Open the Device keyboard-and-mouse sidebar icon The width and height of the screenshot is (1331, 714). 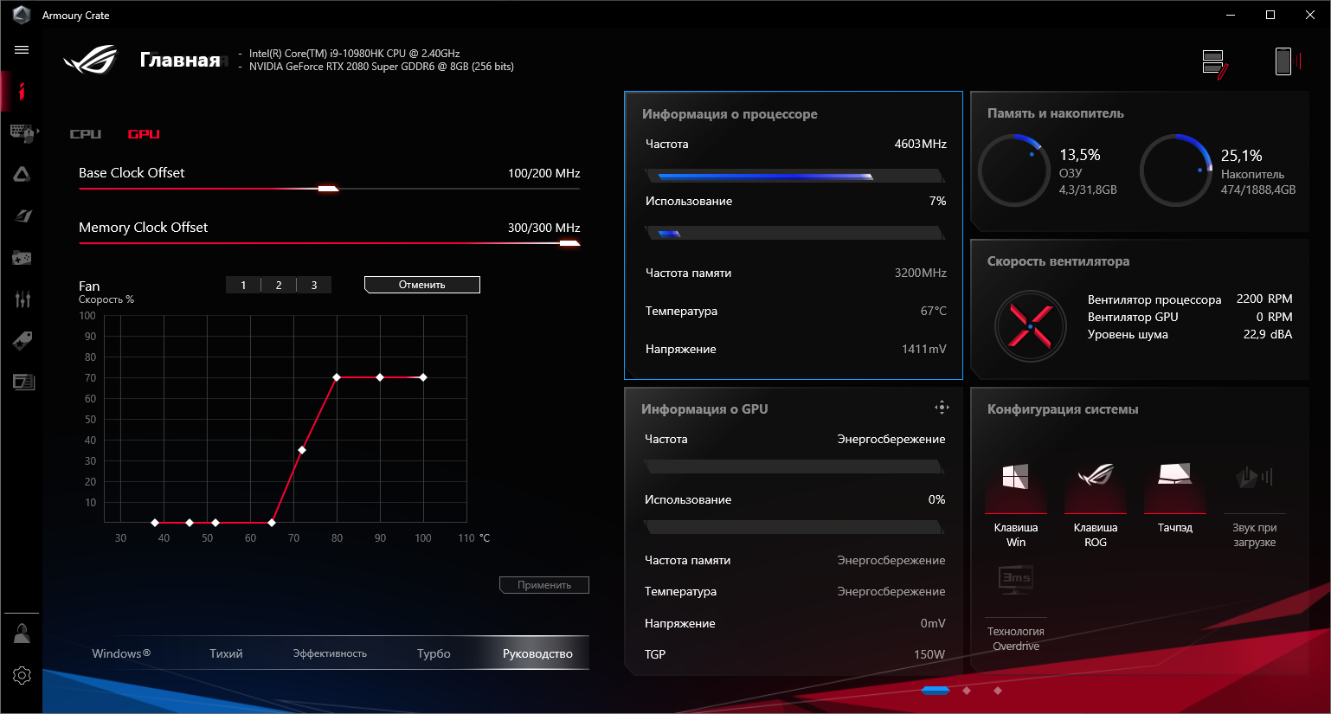pos(23,132)
